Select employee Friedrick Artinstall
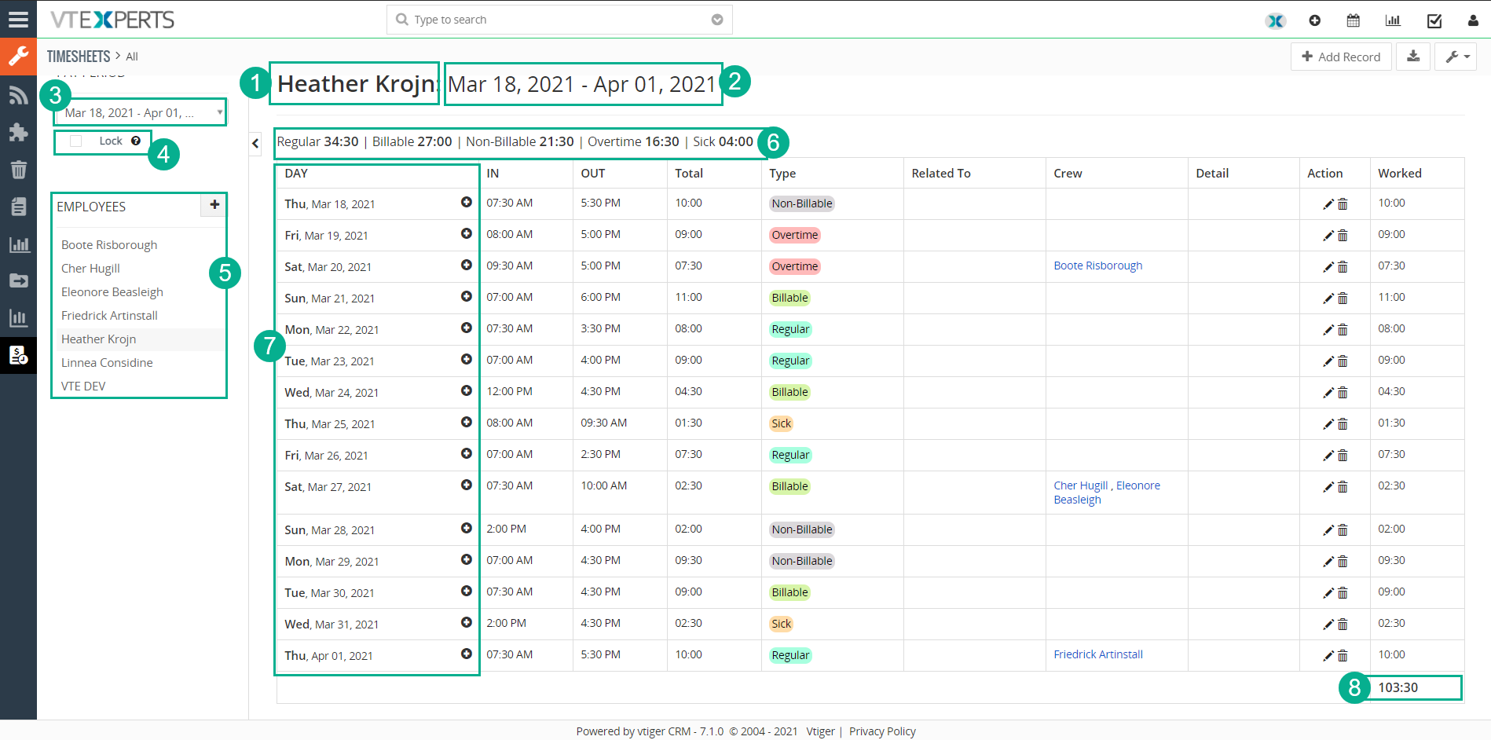The height and width of the screenshot is (740, 1491). [109, 315]
